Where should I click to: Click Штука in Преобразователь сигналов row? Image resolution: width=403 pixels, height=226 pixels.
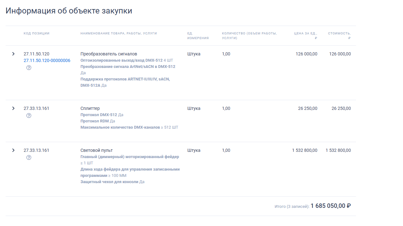194,54
